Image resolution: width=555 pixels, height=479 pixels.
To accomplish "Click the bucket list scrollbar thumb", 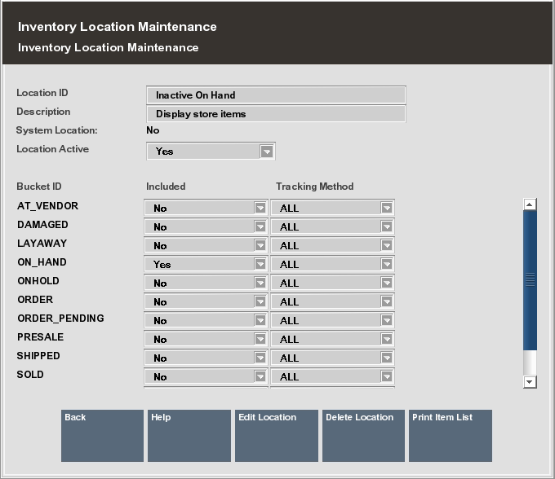I will (x=530, y=280).
